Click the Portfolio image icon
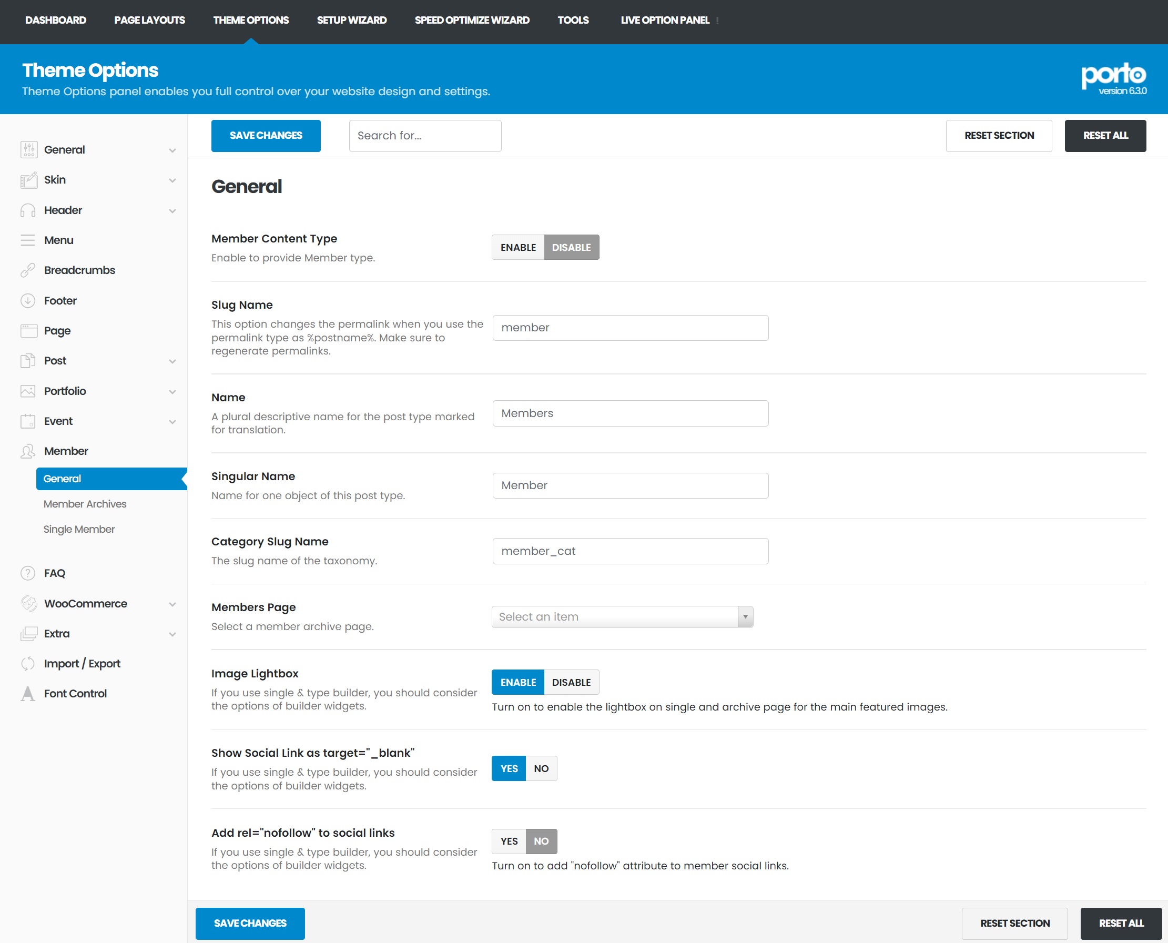The width and height of the screenshot is (1168, 943). [x=28, y=391]
